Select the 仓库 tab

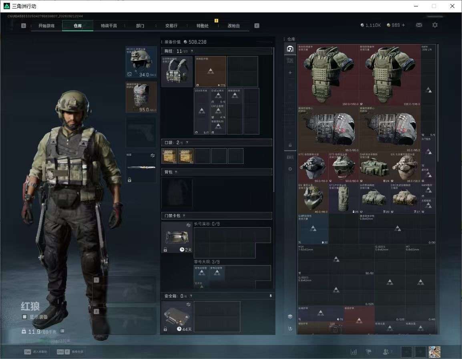pos(78,26)
